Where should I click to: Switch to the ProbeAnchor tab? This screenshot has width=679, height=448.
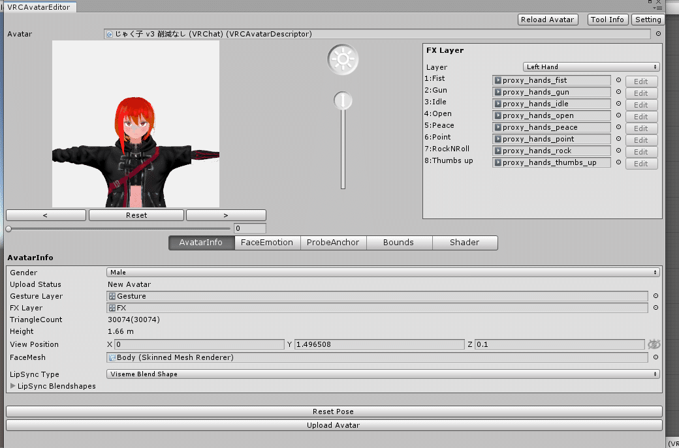coord(333,243)
